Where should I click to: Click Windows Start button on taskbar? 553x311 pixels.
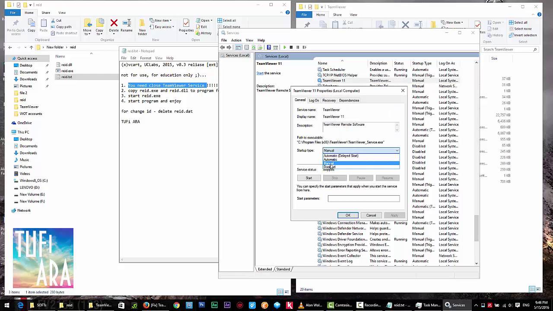[6, 305]
